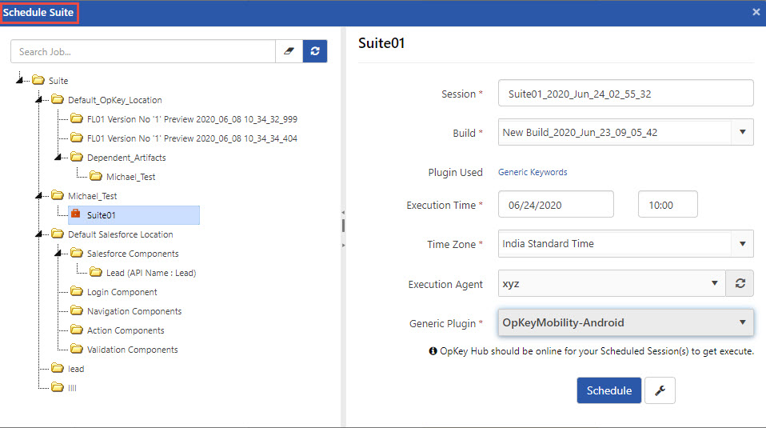
Task: Collapse the Default Salesforce Location node
Action: click(x=38, y=234)
